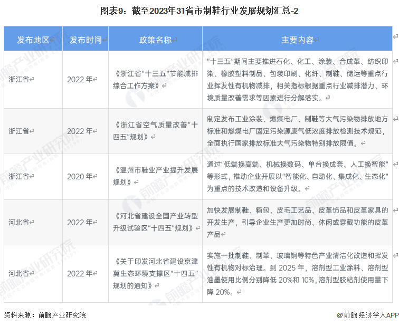Click the 主要内容 column header

coord(297,40)
